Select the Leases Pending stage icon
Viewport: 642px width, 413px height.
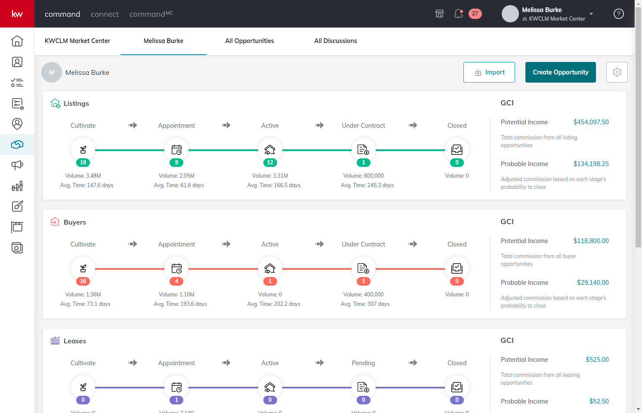point(364,387)
